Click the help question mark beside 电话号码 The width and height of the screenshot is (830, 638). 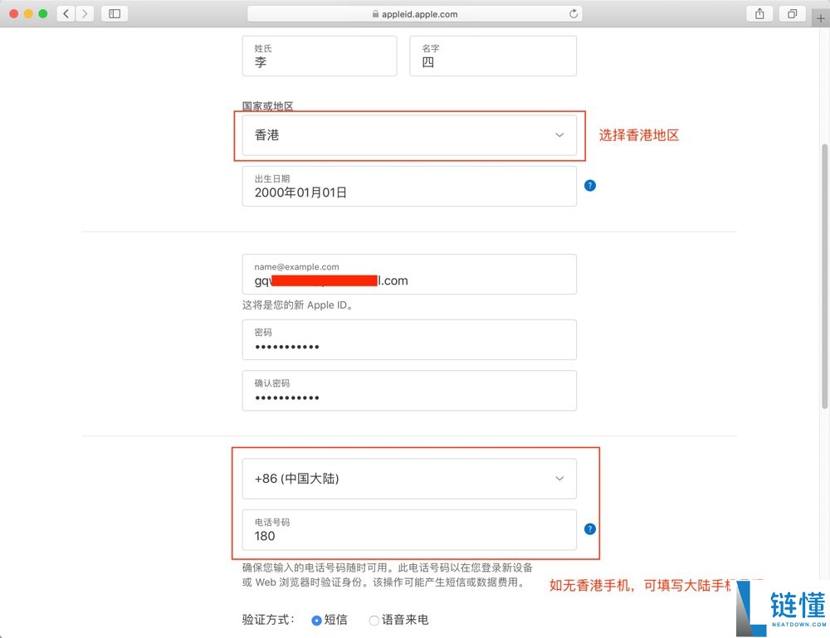[589, 528]
